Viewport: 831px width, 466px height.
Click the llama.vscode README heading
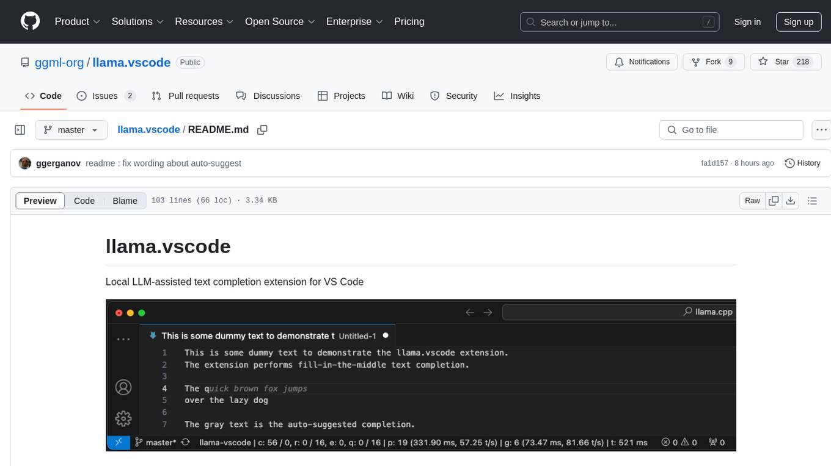tap(168, 246)
